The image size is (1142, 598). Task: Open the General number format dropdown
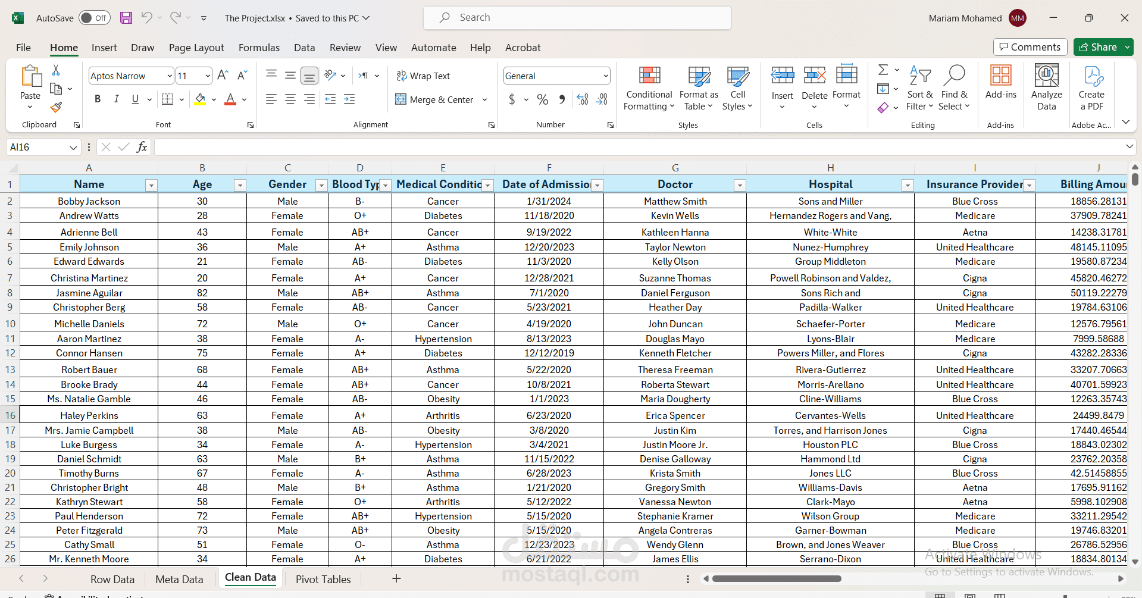606,76
